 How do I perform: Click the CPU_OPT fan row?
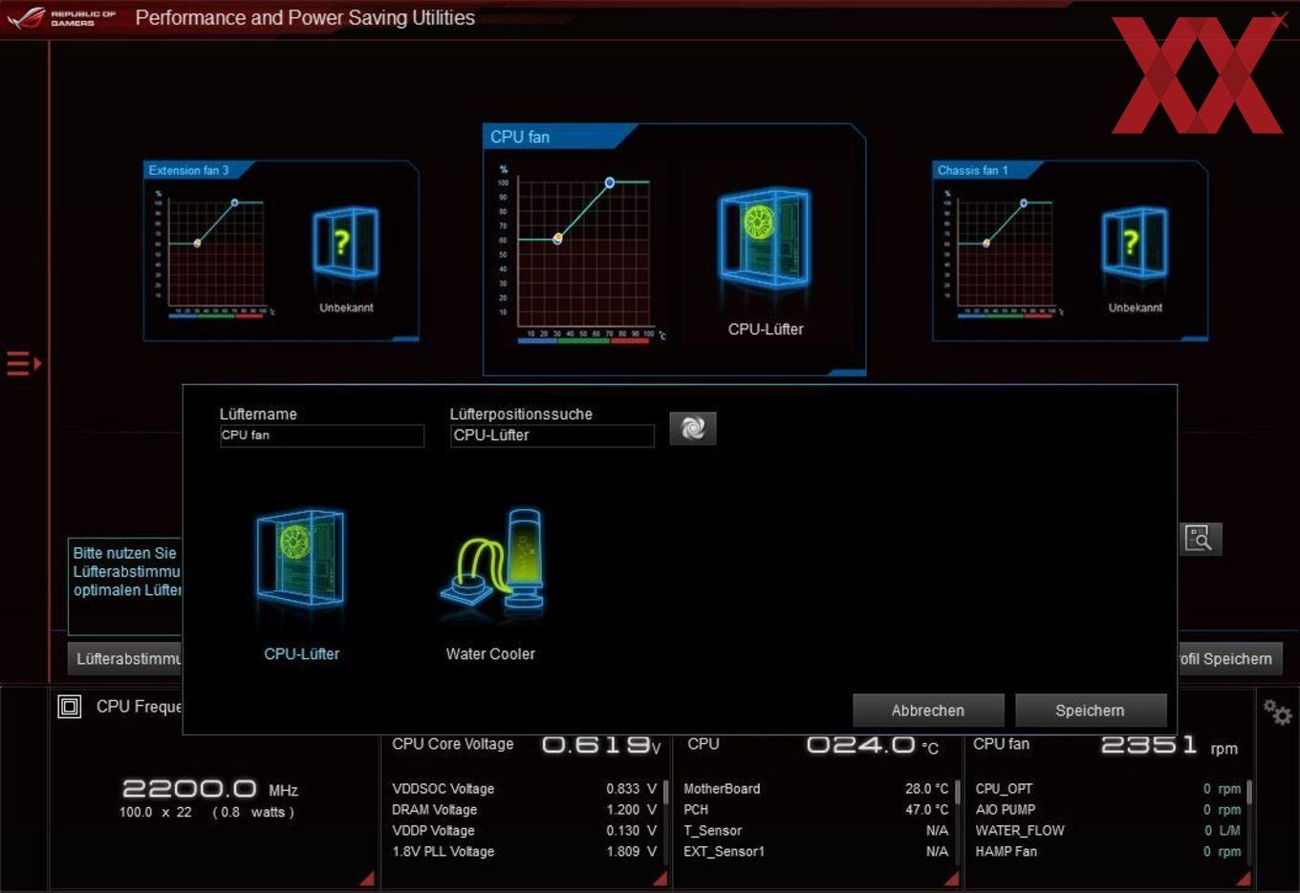coord(1108,789)
